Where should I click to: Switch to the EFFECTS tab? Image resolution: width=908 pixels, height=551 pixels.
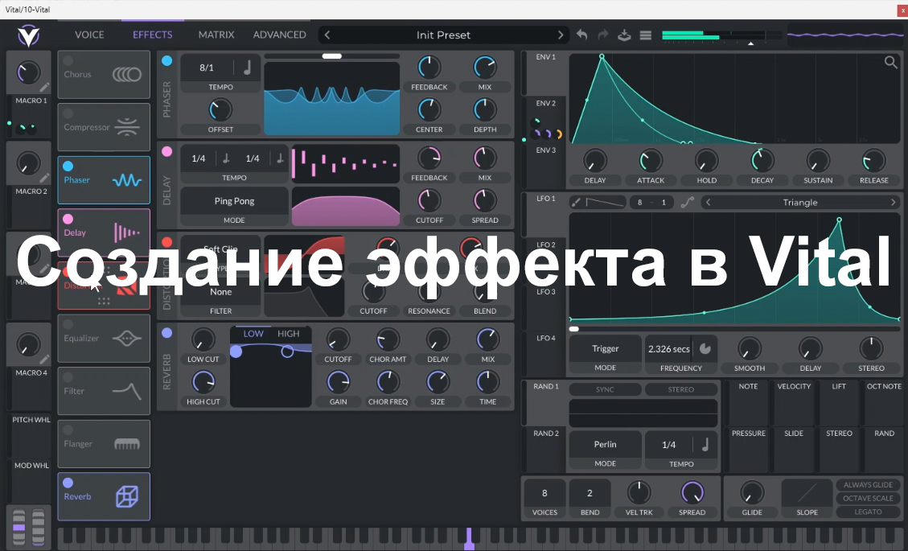pos(152,35)
